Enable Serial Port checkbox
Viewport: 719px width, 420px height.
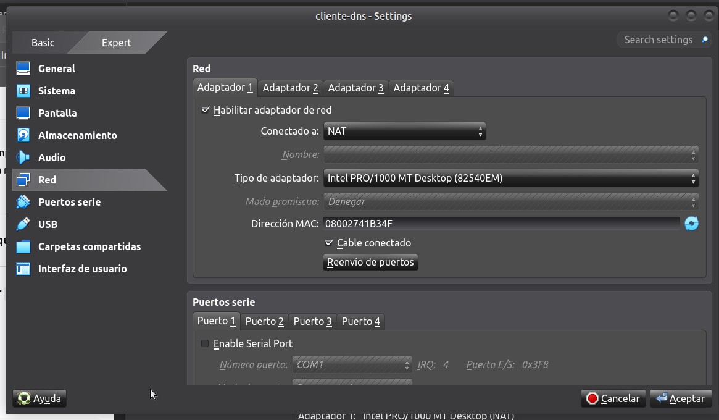click(x=205, y=343)
